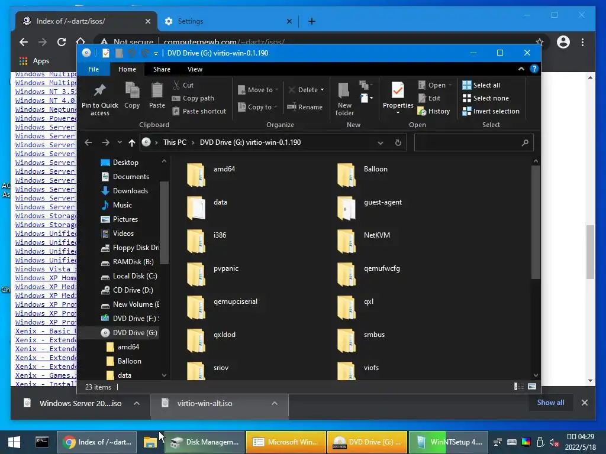Click Paste shortcut in ribbon
The image size is (606, 454).
click(199, 111)
